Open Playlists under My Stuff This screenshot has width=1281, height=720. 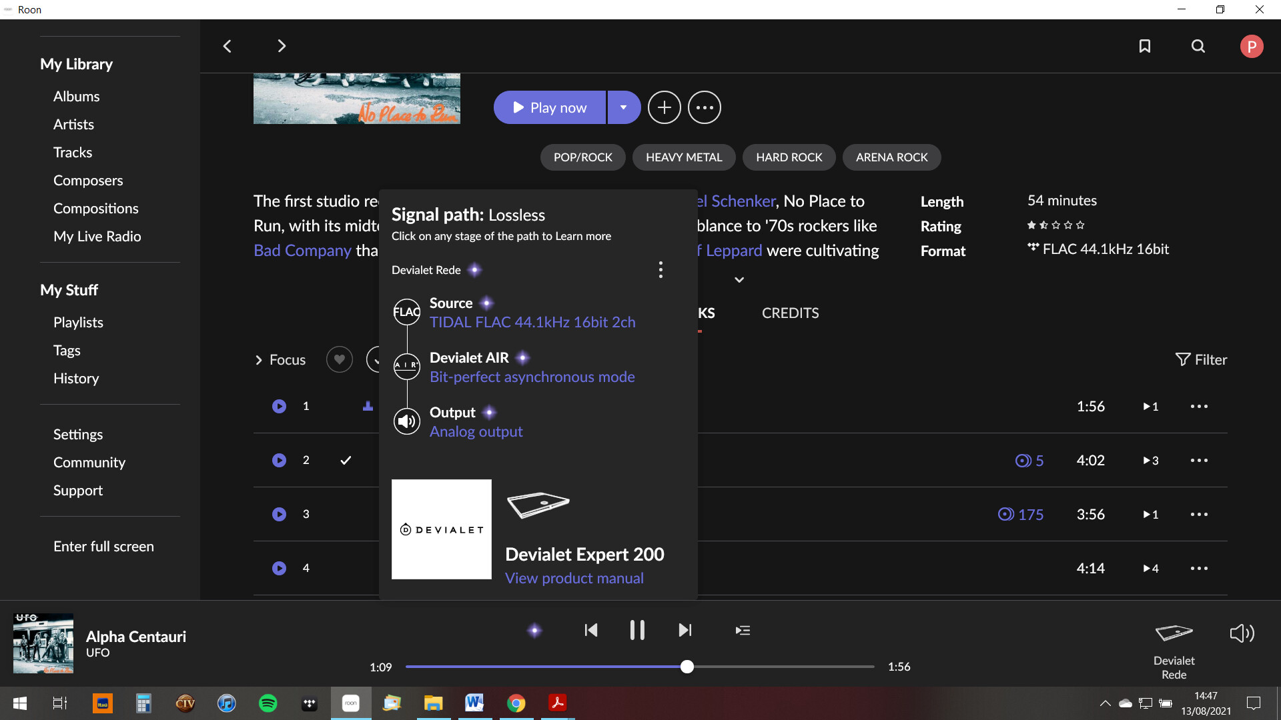[78, 323]
